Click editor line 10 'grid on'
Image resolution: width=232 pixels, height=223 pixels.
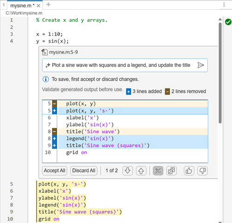[x=49, y=219]
